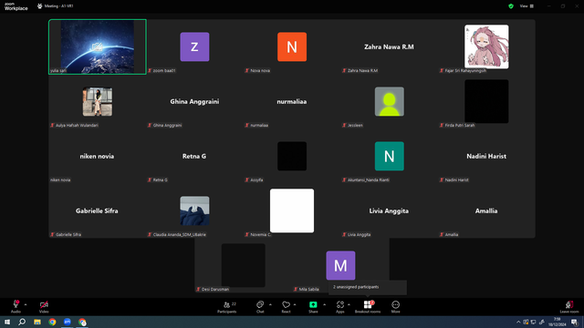
Task: Show hidden system tray icons
Action: [518, 322]
